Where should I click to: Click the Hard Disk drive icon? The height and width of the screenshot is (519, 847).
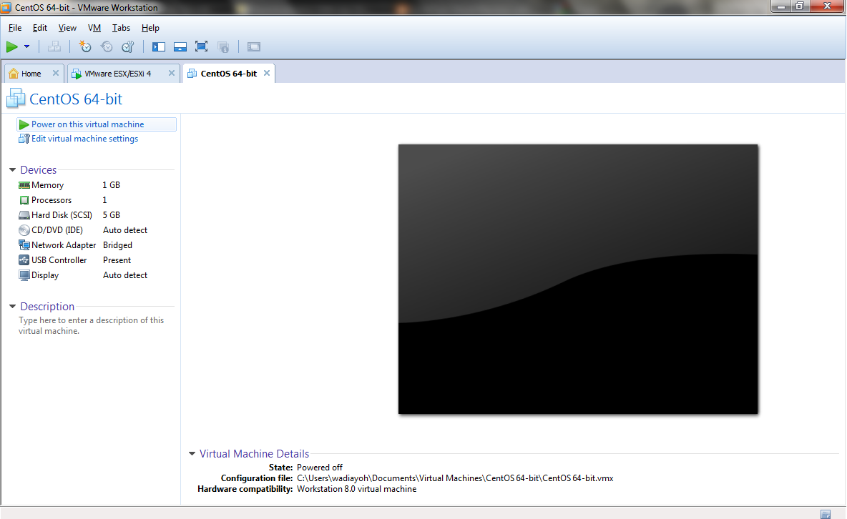24,215
